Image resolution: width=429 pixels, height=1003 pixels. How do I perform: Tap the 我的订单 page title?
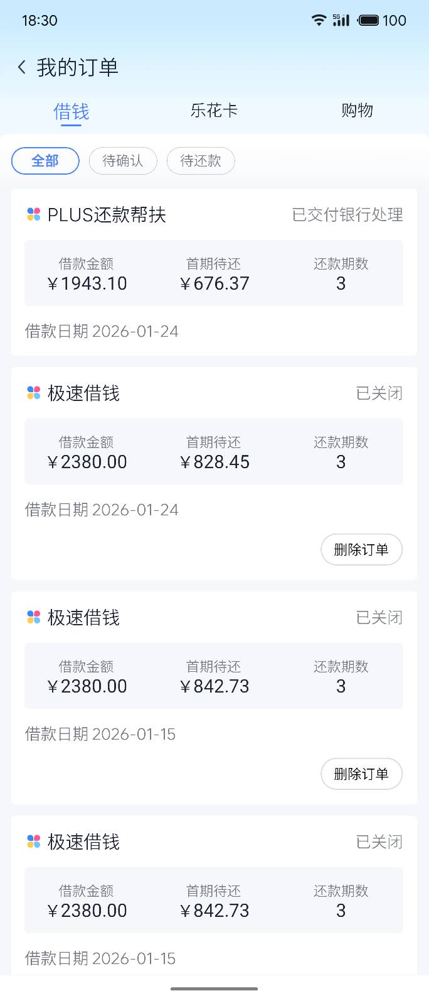tap(77, 67)
